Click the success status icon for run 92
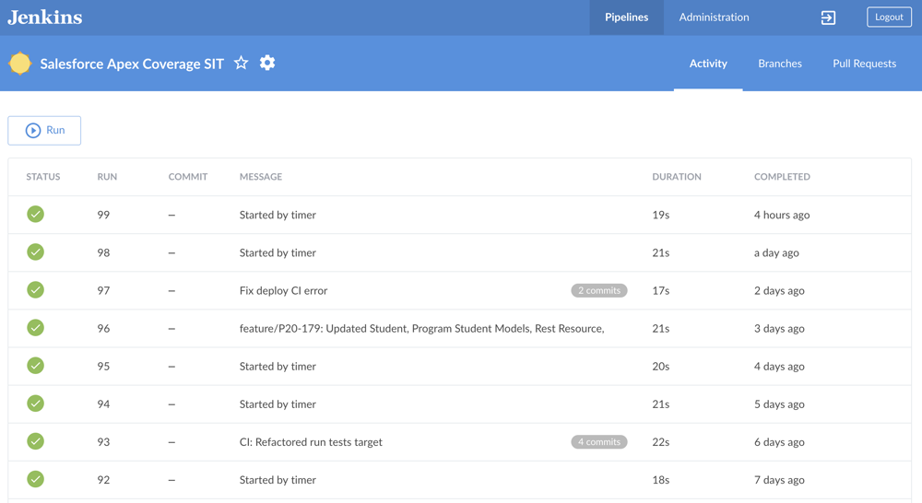Image resolution: width=922 pixels, height=503 pixels. point(35,479)
